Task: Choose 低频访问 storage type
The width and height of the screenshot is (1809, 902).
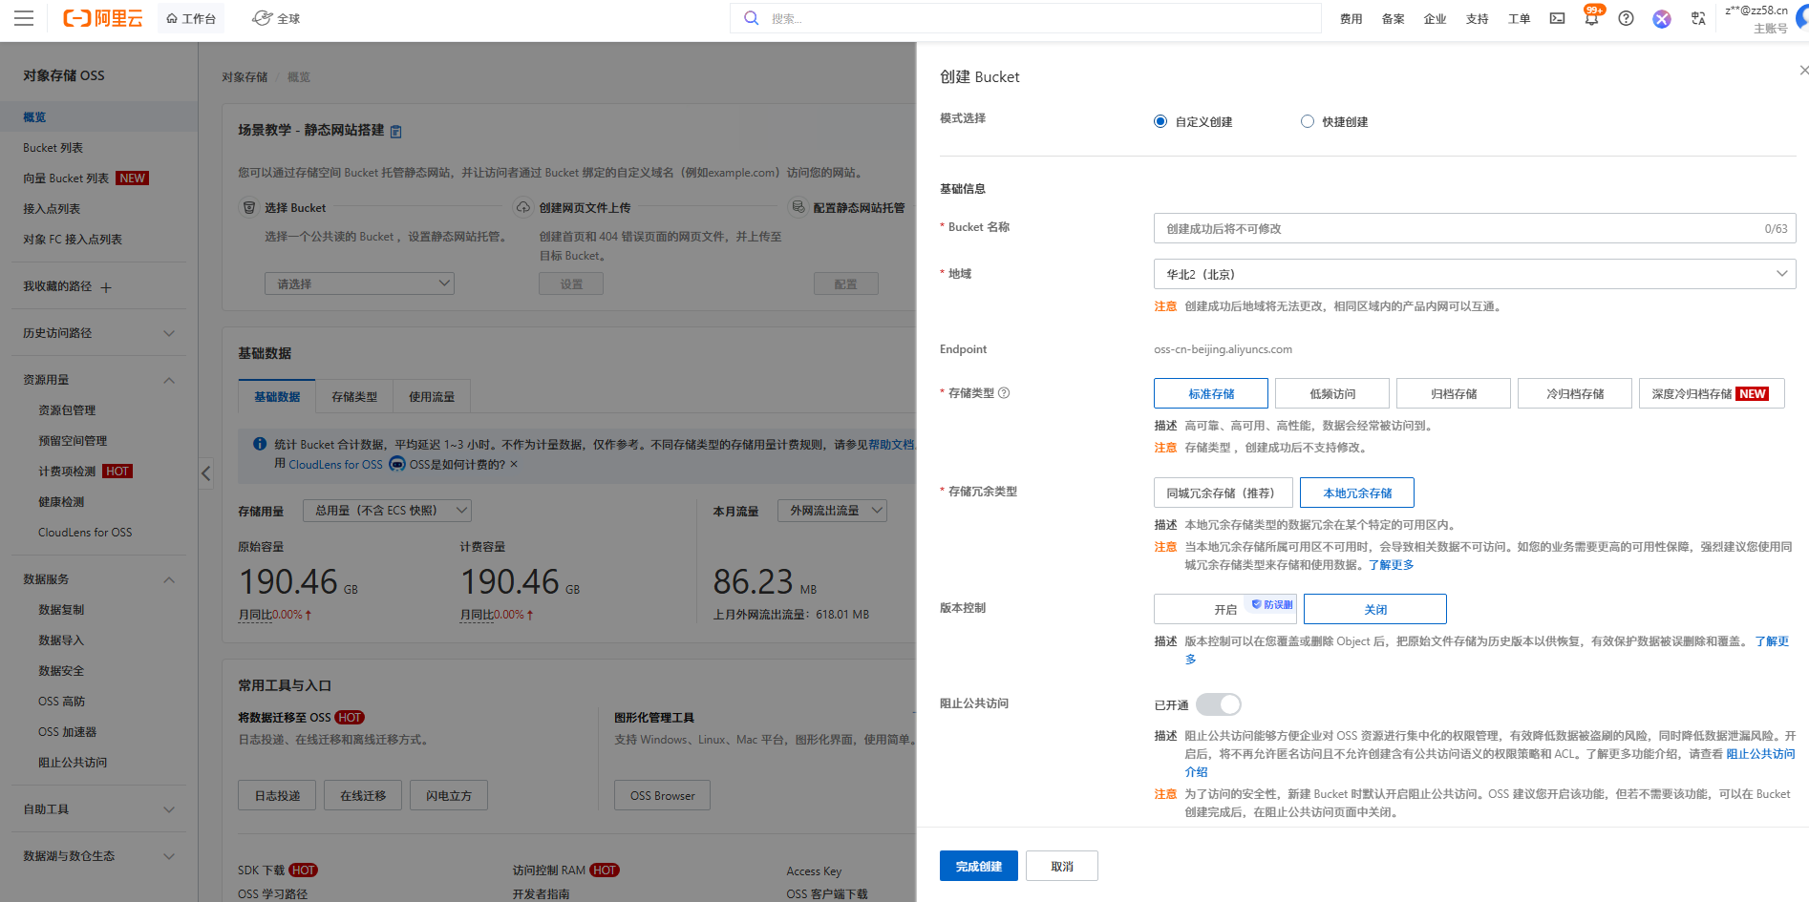Action: tap(1331, 393)
